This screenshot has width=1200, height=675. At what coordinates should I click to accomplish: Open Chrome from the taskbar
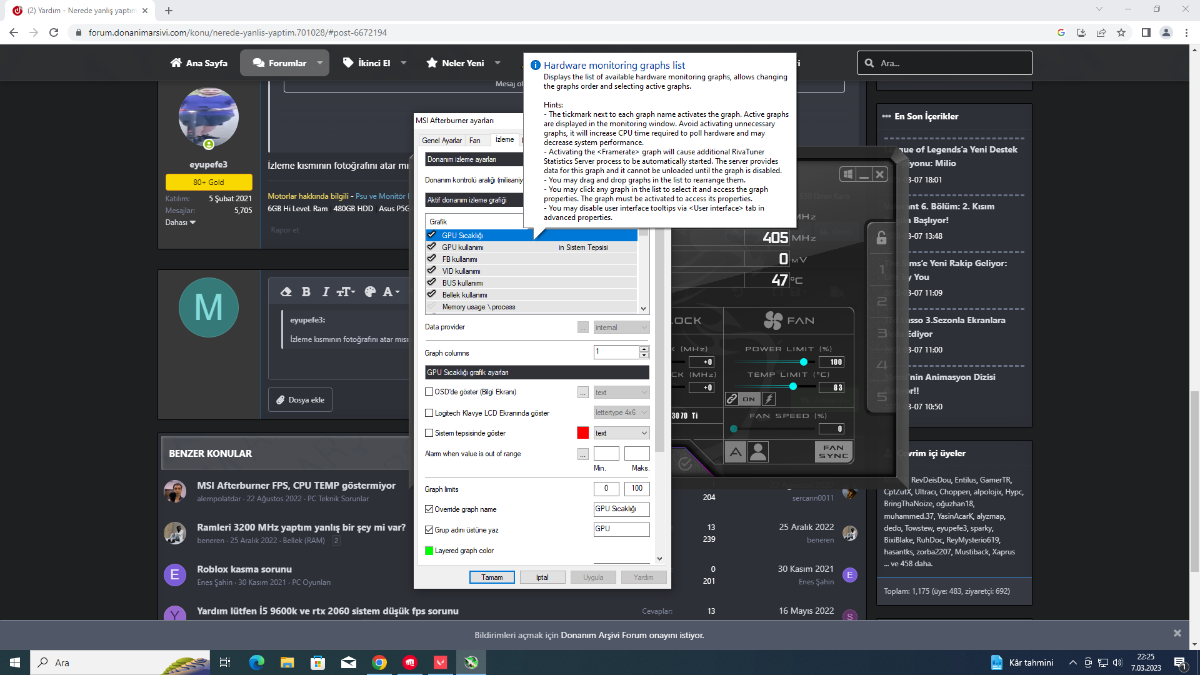pos(379,662)
